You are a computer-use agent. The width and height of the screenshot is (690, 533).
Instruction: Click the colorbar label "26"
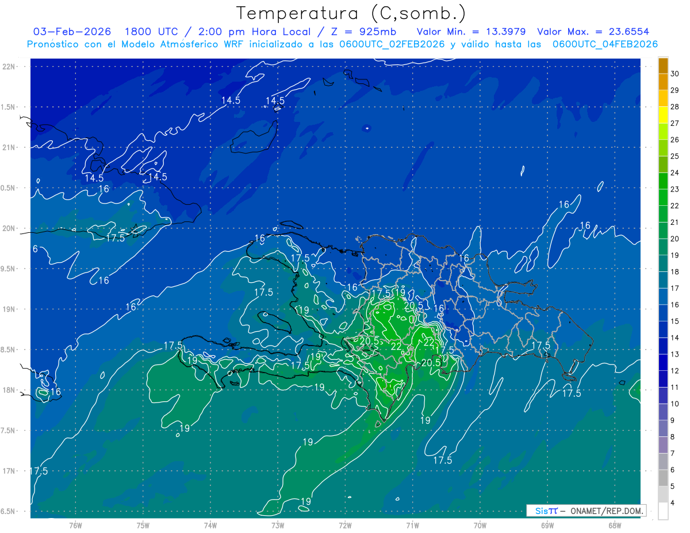[675, 140]
